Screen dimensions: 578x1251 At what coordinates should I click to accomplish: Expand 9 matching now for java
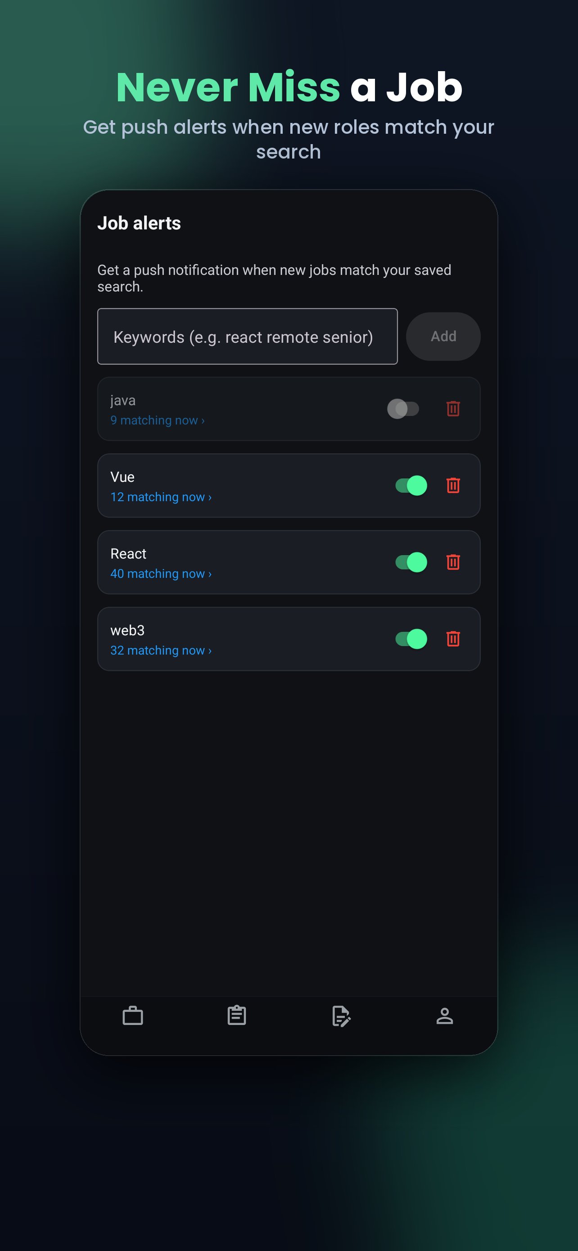click(157, 420)
